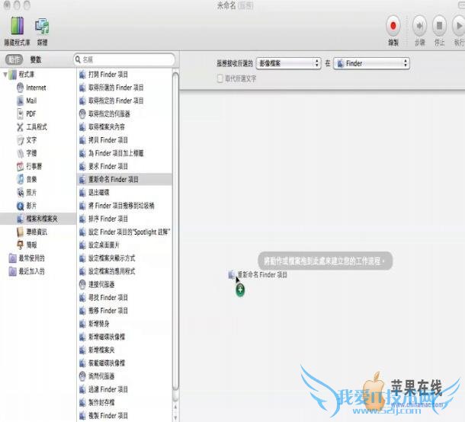Select 重新命名 Finder 項目 in the action list

124,179
